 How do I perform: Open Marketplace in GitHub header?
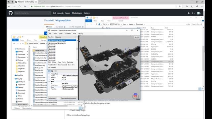[77, 13]
